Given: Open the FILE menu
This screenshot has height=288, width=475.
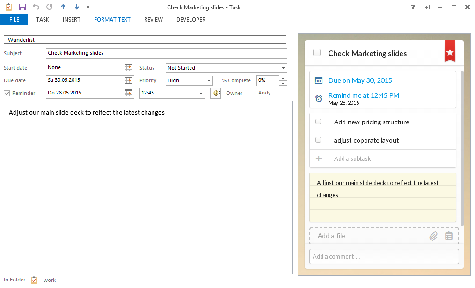Looking at the screenshot, I should pyautogui.click(x=14, y=19).
